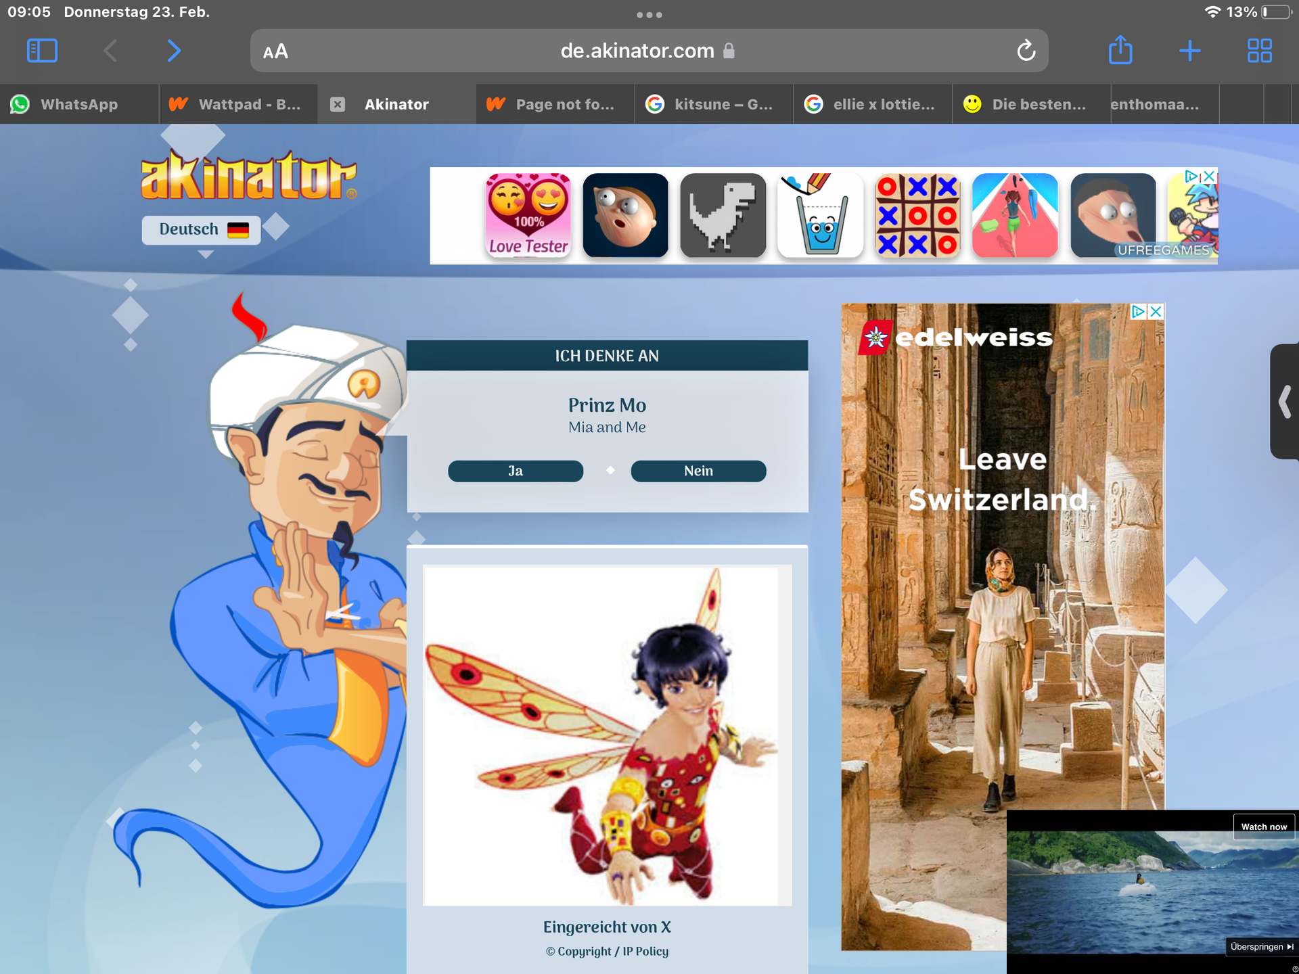Close the Akinator tab with X
The image size is (1299, 974).
pyautogui.click(x=338, y=104)
